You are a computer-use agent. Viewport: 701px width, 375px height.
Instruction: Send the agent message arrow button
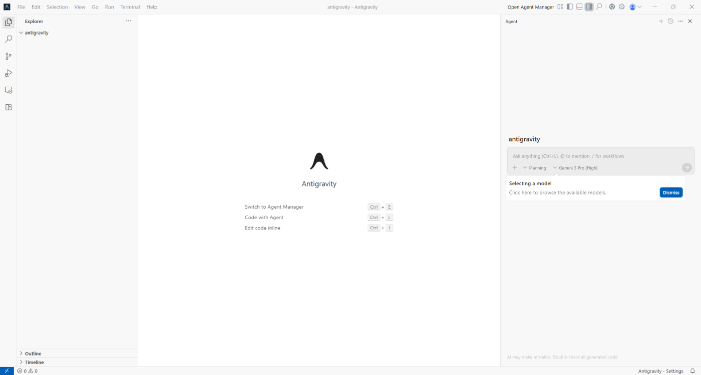[x=687, y=167]
